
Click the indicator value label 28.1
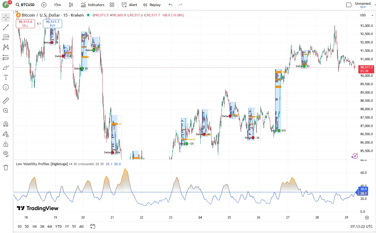coord(363,193)
